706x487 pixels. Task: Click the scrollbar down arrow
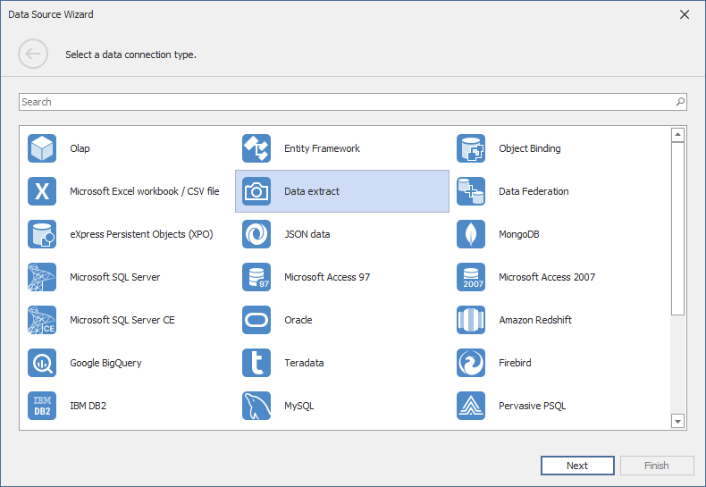tap(677, 421)
